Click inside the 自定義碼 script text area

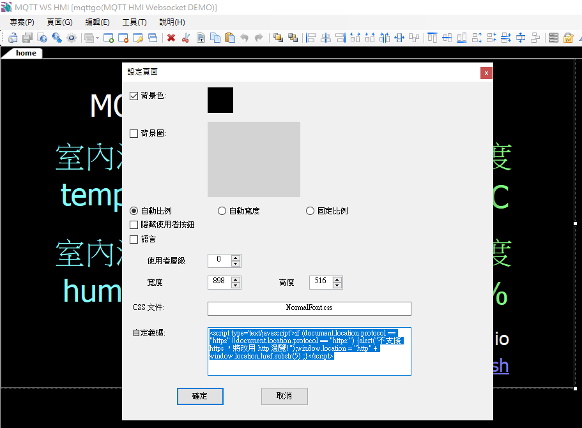click(310, 351)
